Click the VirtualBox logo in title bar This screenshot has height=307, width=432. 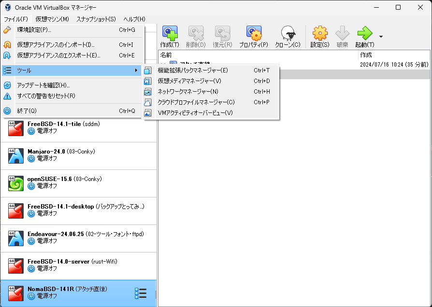pyautogui.click(x=8, y=7)
